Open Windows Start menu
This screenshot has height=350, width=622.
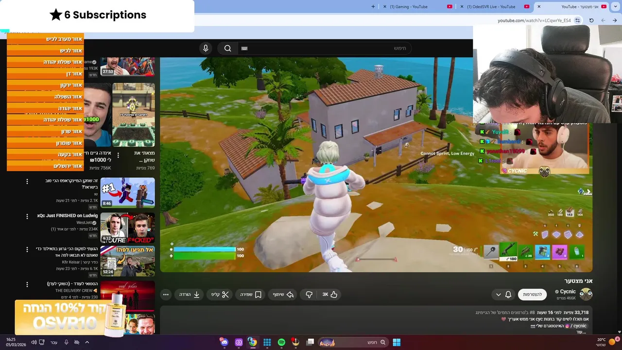click(397, 342)
